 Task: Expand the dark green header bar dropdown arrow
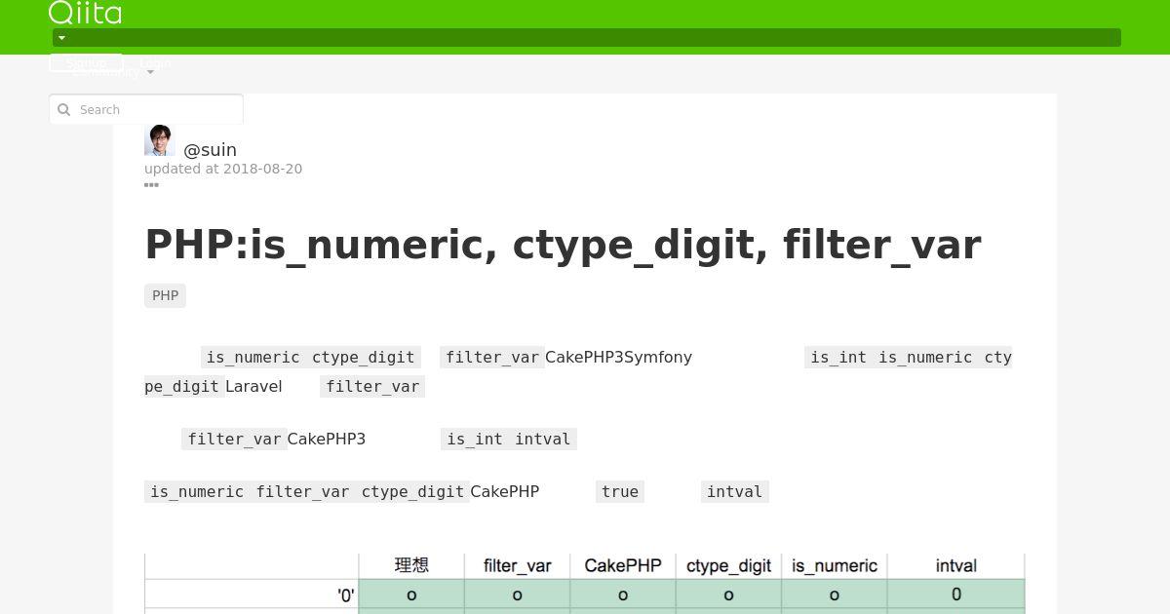61,38
